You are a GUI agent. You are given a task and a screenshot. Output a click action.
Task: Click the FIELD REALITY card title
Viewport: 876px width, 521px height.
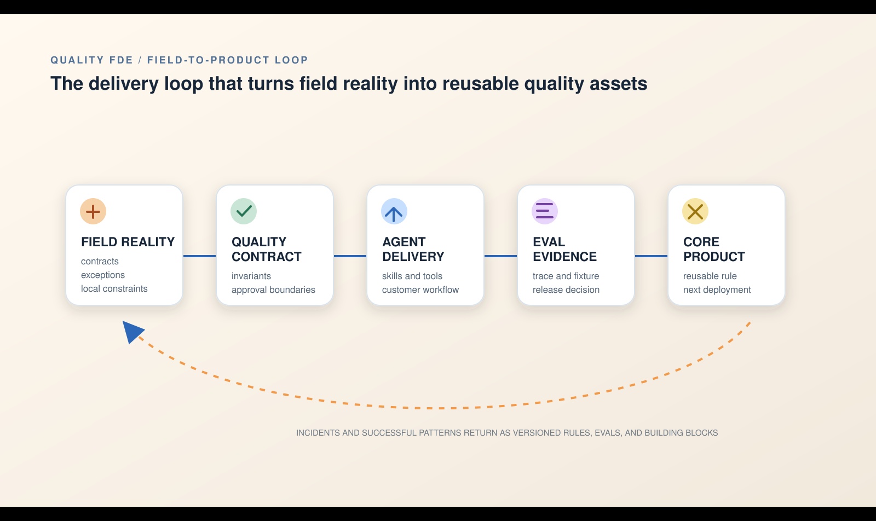(128, 242)
